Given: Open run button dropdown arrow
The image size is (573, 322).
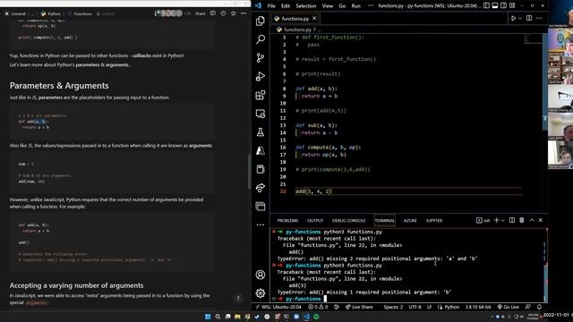Looking at the screenshot, I should click(520, 18).
